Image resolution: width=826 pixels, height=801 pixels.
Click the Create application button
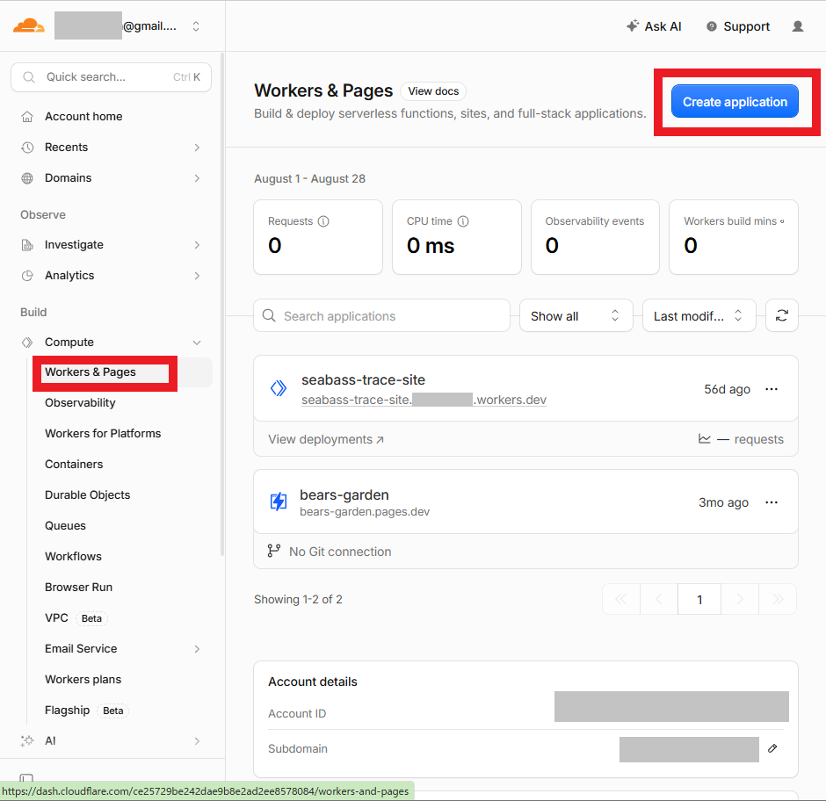pyautogui.click(x=735, y=101)
